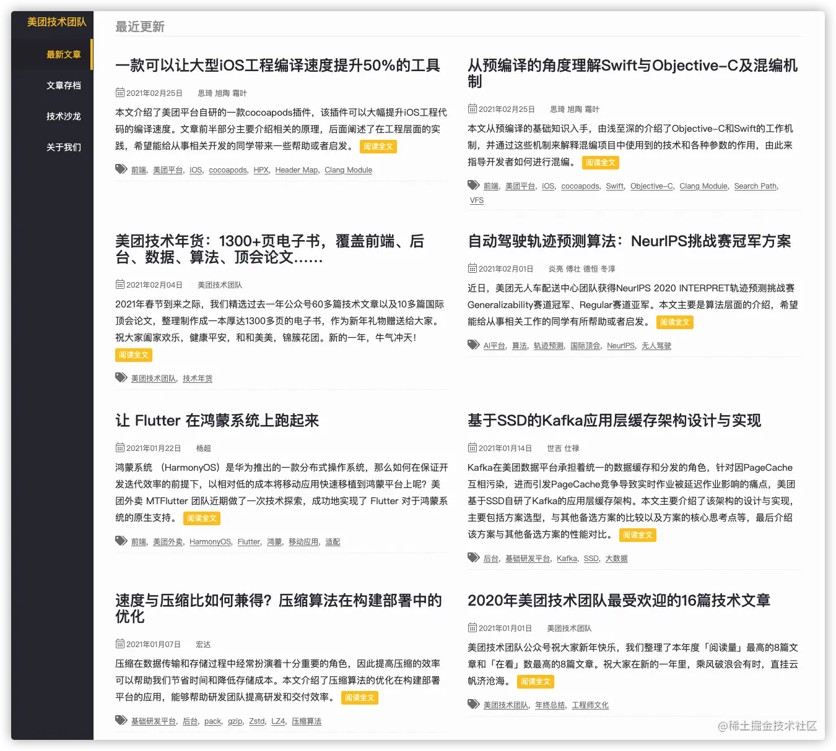
Task: Open the Kafka tag
Action: 567,559
